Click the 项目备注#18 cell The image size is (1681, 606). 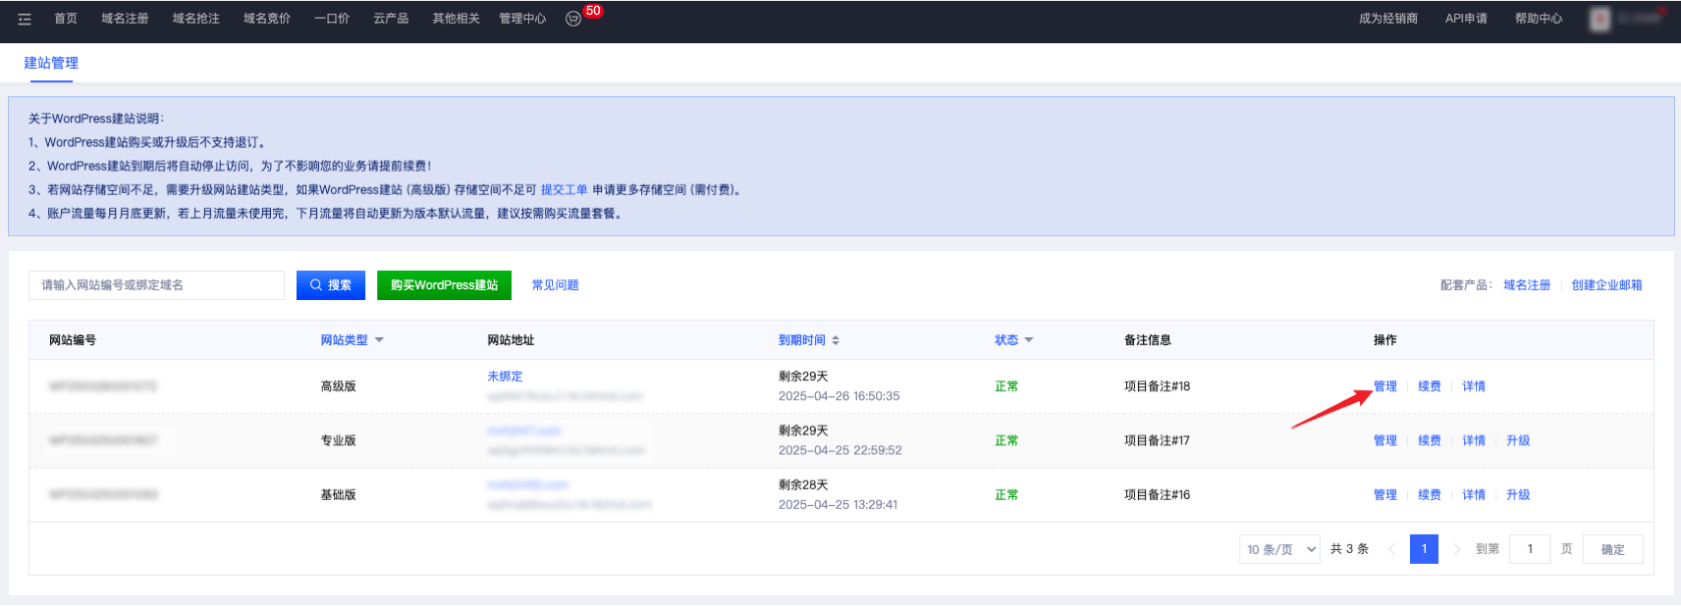click(x=1157, y=386)
